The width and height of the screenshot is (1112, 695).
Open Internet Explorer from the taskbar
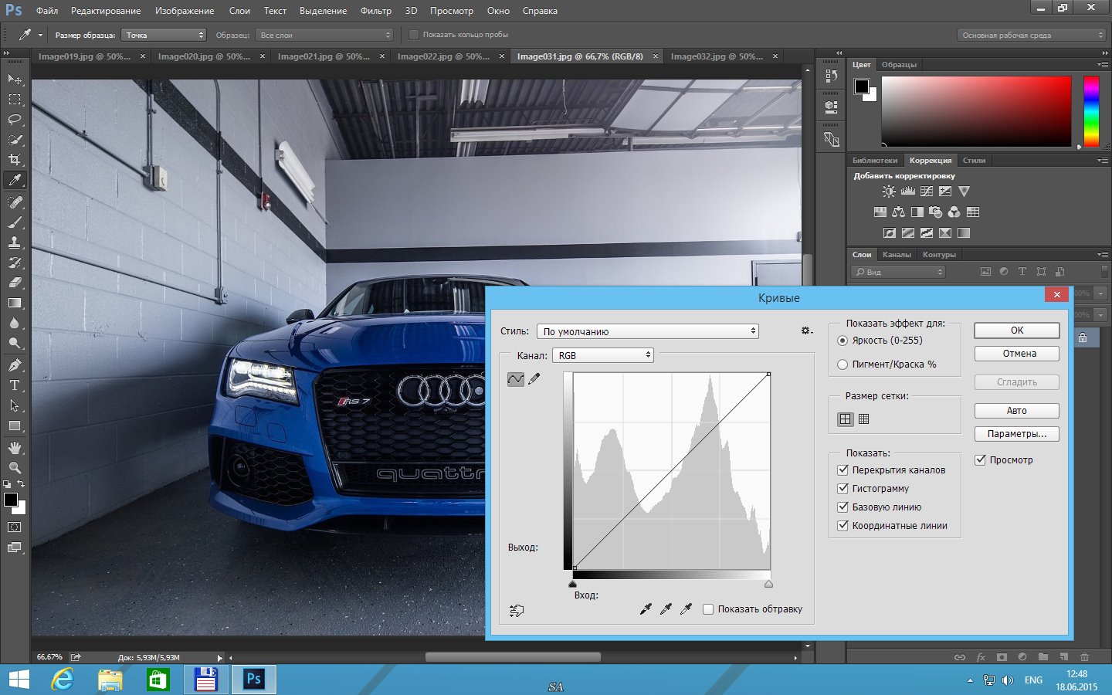click(x=63, y=680)
